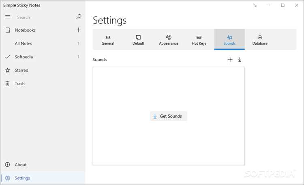Add a new notebook with plus icon
The width and height of the screenshot is (304, 185).
pos(79,30)
